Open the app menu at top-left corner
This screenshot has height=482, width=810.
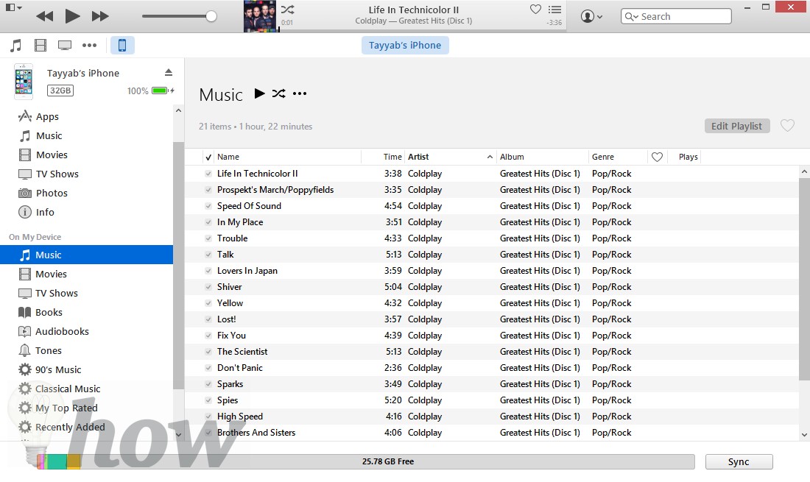coord(13,8)
